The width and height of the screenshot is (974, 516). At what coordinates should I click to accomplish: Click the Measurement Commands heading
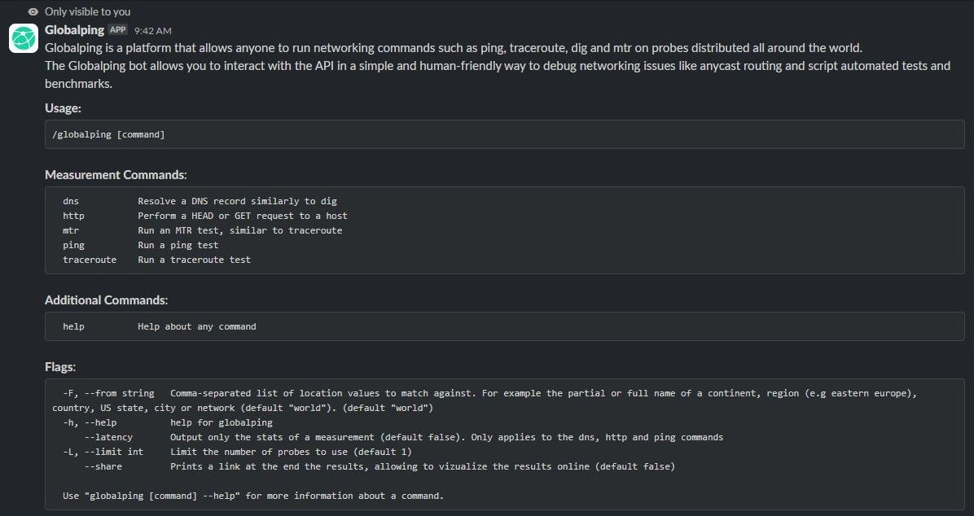coord(116,175)
